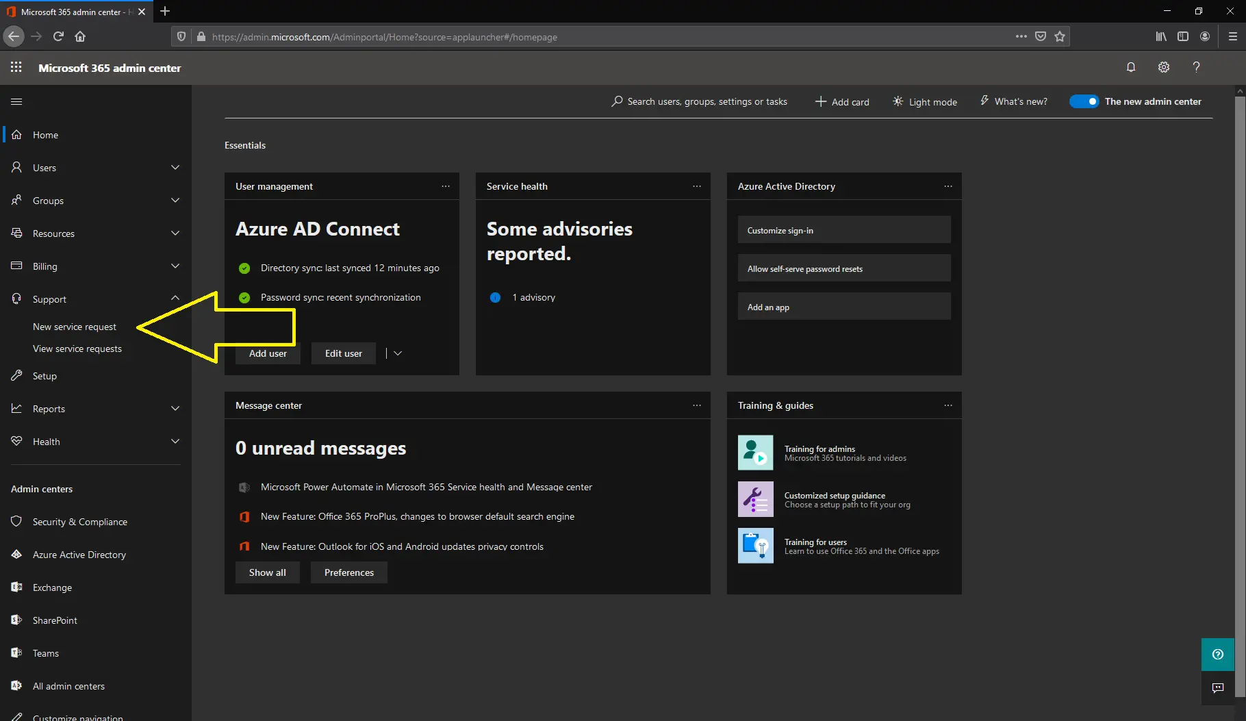1246x721 pixels.
Task: Expand the Health menu chevron
Action: click(175, 441)
